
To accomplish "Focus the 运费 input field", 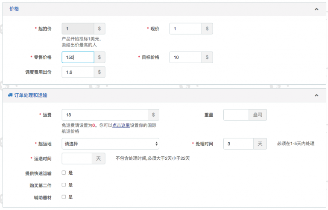I will pyautogui.click(x=105, y=115).
